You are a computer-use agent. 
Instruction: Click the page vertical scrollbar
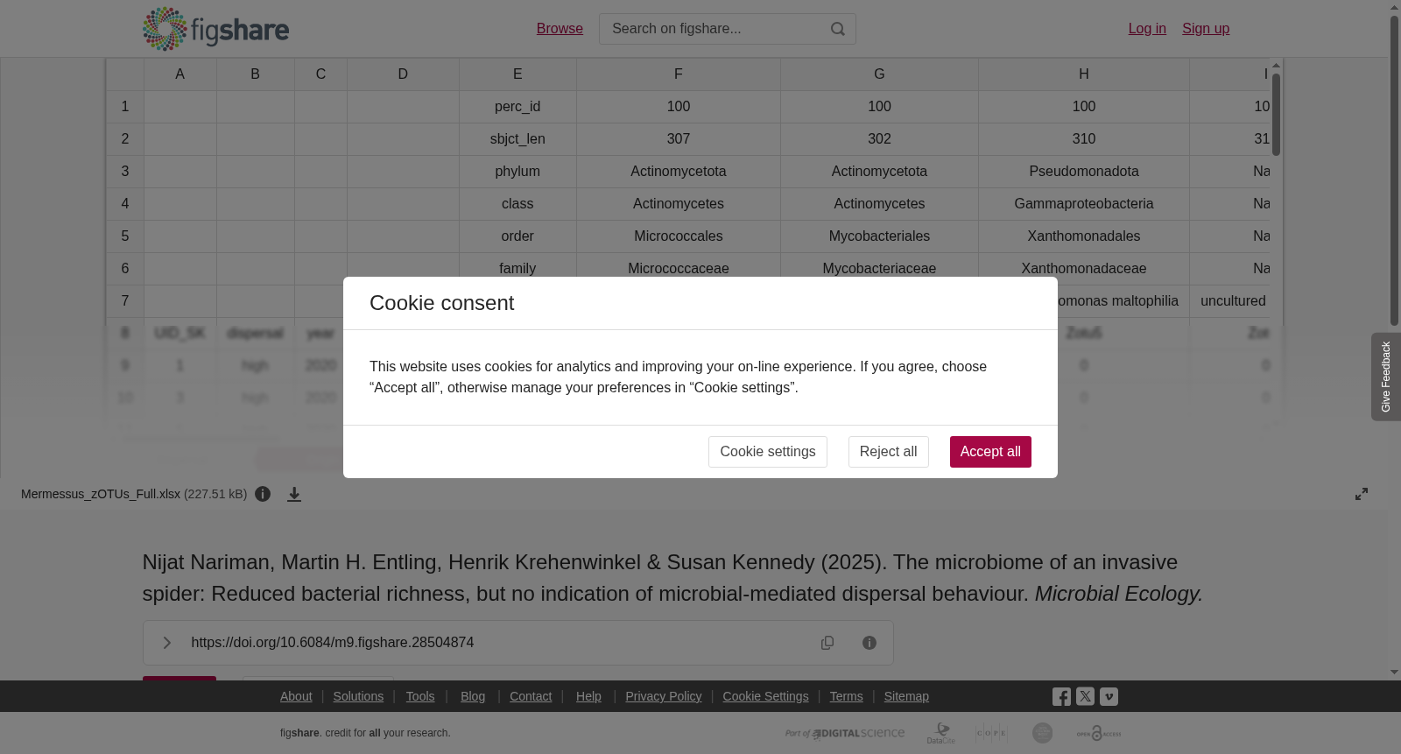tap(1395, 171)
